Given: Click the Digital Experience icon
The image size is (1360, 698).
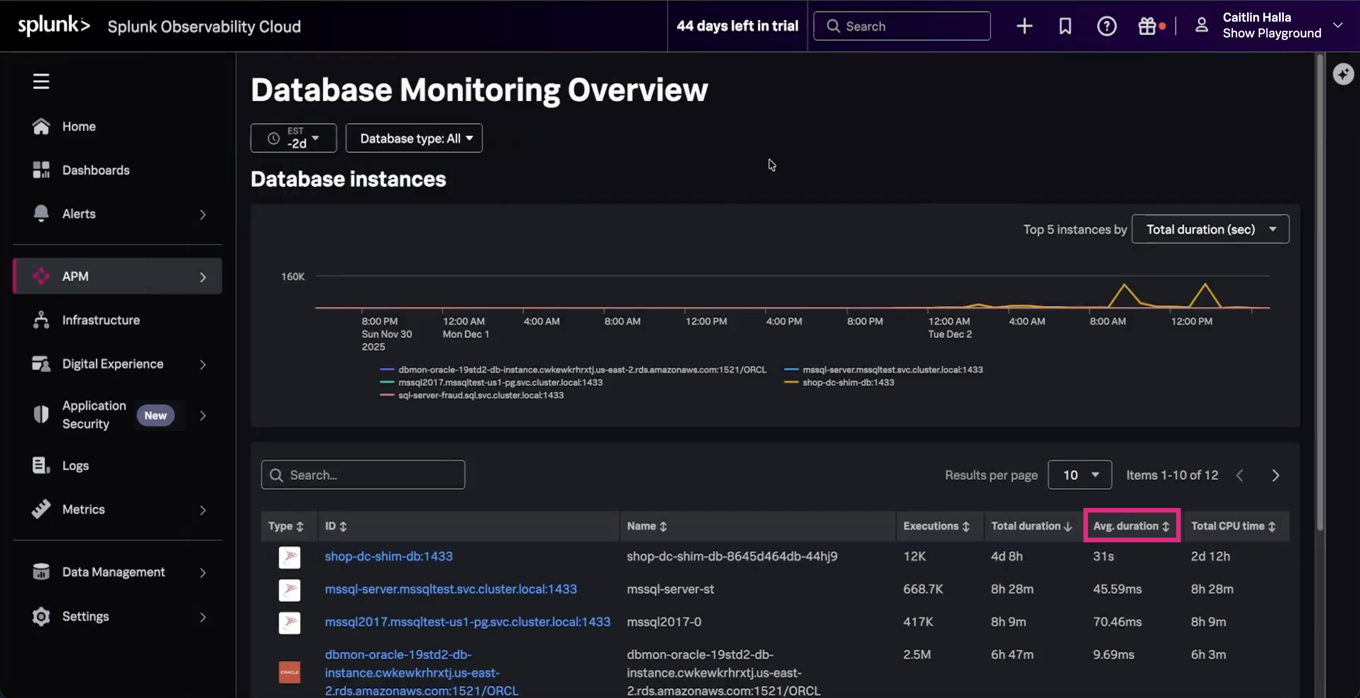Looking at the screenshot, I should [41, 364].
